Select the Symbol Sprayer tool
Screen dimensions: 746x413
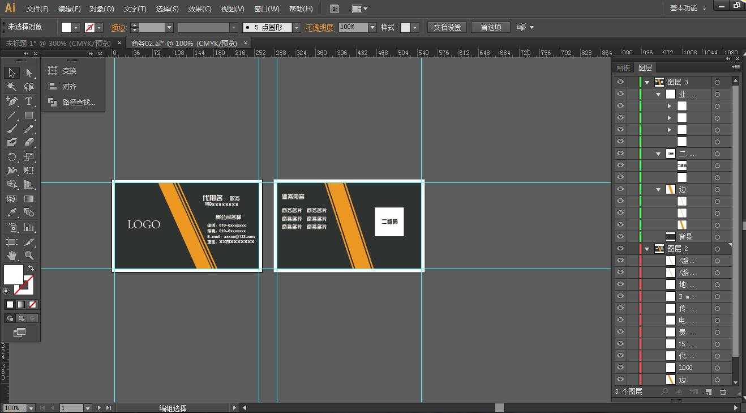(12, 227)
